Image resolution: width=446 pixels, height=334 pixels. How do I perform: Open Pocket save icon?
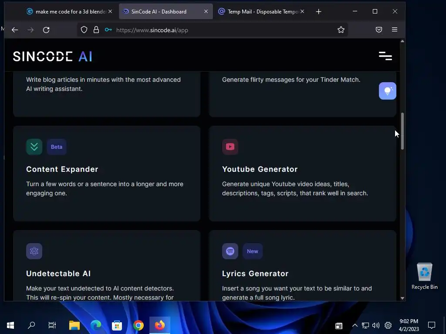[379, 30]
